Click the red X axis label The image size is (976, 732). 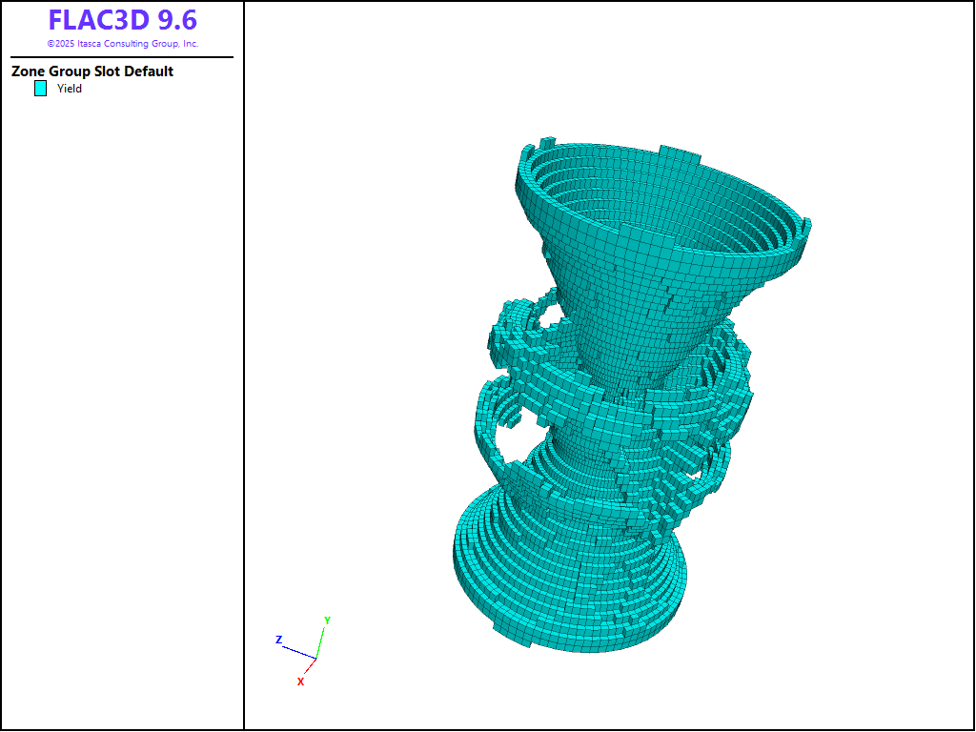(300, 681)
